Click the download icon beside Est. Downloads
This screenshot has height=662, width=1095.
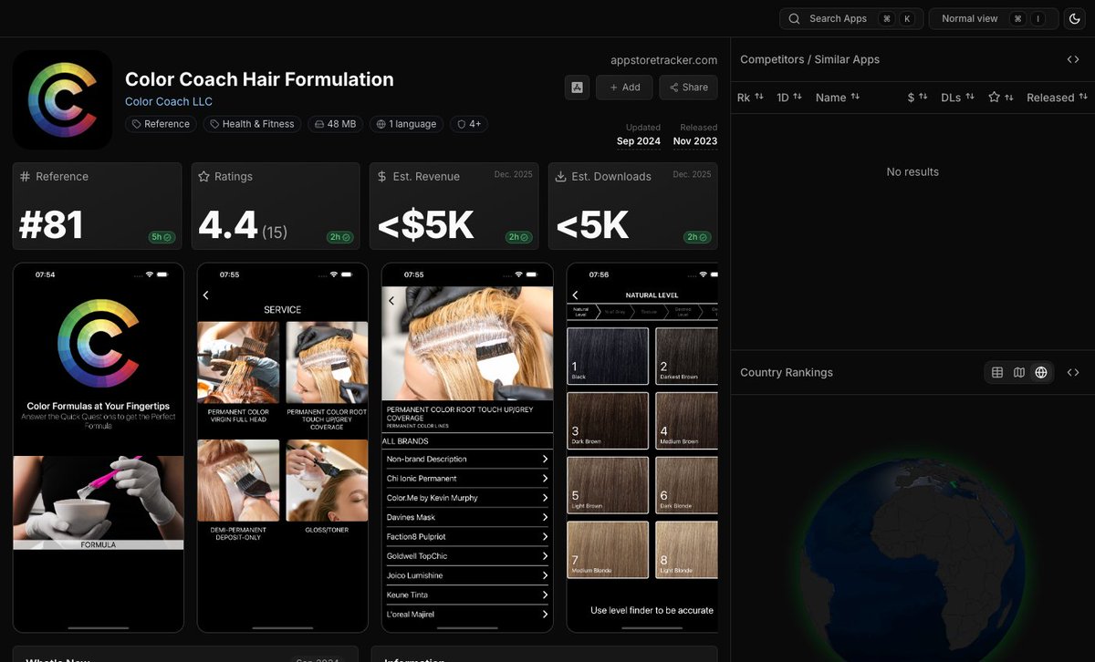coord(561,177)
